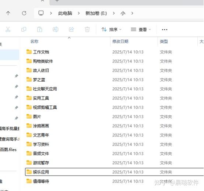204x191 pixels.
Task: Click the Copy icon in toolbar
Action: click(24, 29)
